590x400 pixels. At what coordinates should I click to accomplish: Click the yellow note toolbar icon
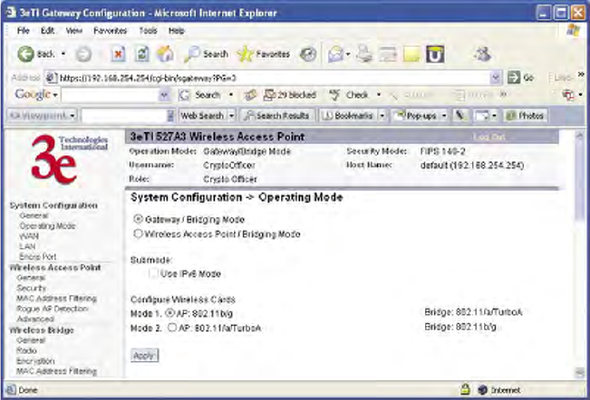pos(411,54)
